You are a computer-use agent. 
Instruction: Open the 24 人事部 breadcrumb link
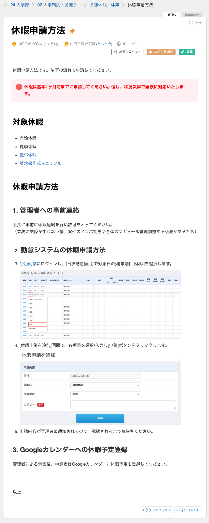(x=20, y=5)
